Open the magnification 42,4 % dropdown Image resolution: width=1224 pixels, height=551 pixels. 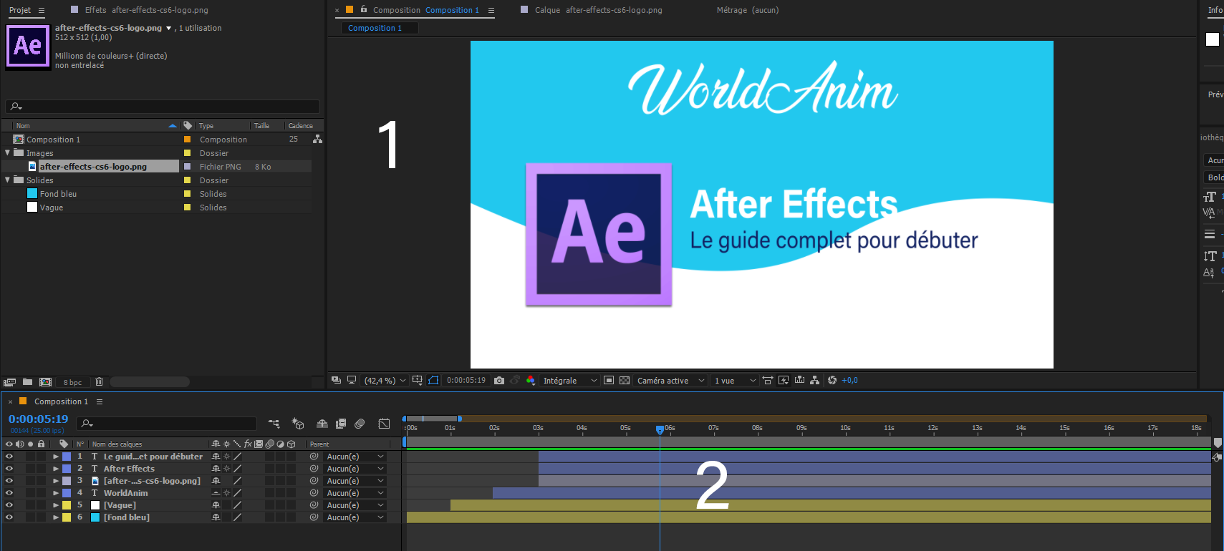click(384, 381)
